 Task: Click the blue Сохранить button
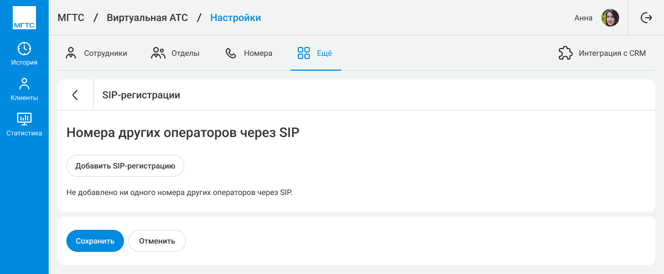(95, 241)
